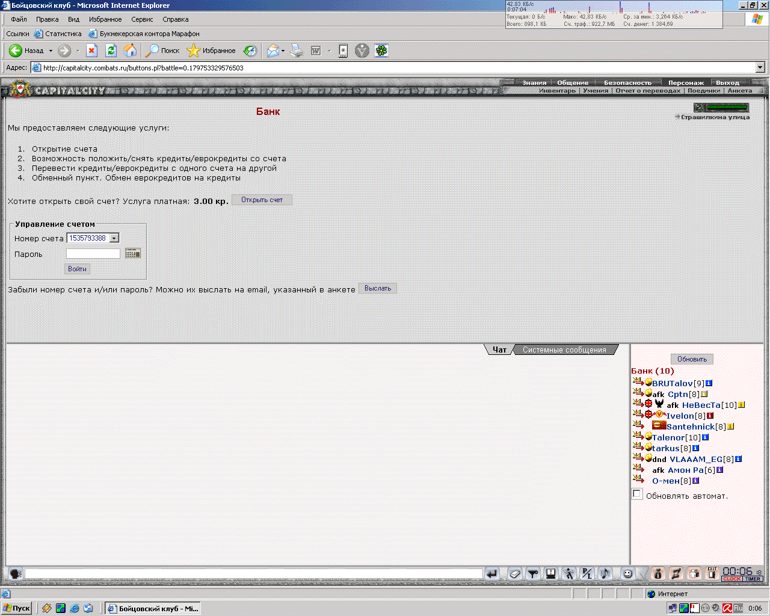This screenshot has height=616, width=770.
Task: Open the on-screen keyboard beside password field
Action: 132,254
